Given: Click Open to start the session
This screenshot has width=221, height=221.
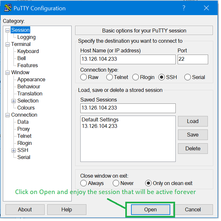Looking at the screenshot, I should click(150, 209).
